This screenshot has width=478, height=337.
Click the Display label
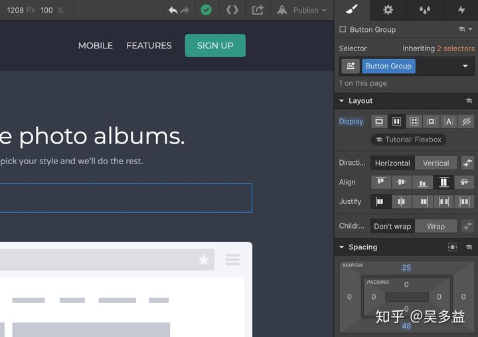point(351,122)
